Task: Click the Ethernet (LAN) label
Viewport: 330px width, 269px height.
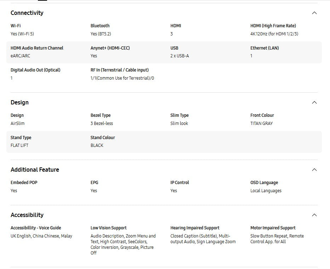Action: [264, 48]
